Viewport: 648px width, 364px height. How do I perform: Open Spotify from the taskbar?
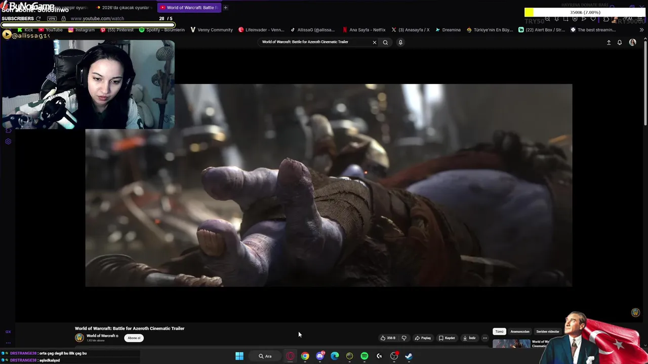364,356
